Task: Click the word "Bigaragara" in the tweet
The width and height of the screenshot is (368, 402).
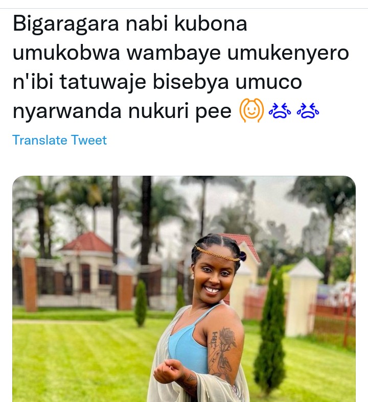Action: [x=66, y=25]
